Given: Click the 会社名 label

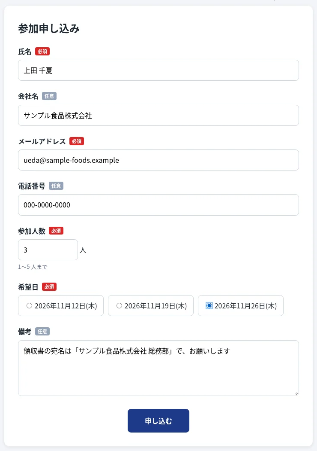Looking at the screenshot, I should (x=28, y=96).
